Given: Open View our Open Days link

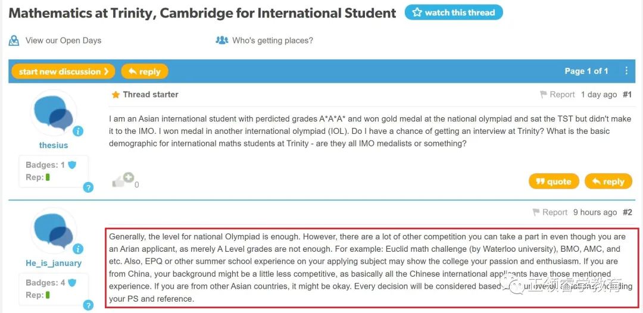Looking at the screenshot, I should (63, 40).
